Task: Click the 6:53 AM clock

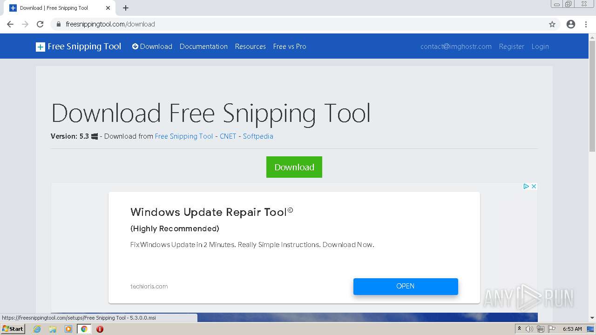Action: point(572,329)
